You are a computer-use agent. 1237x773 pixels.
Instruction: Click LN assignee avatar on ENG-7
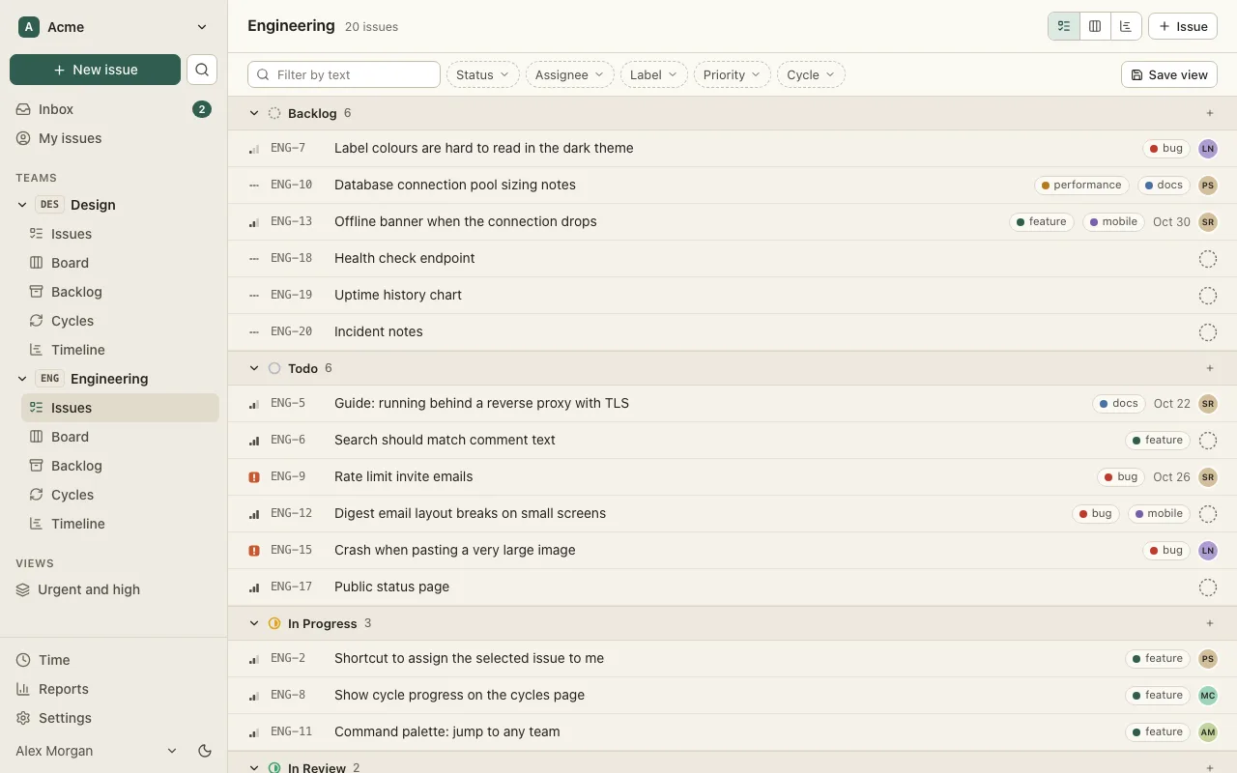pos(1207,149)
